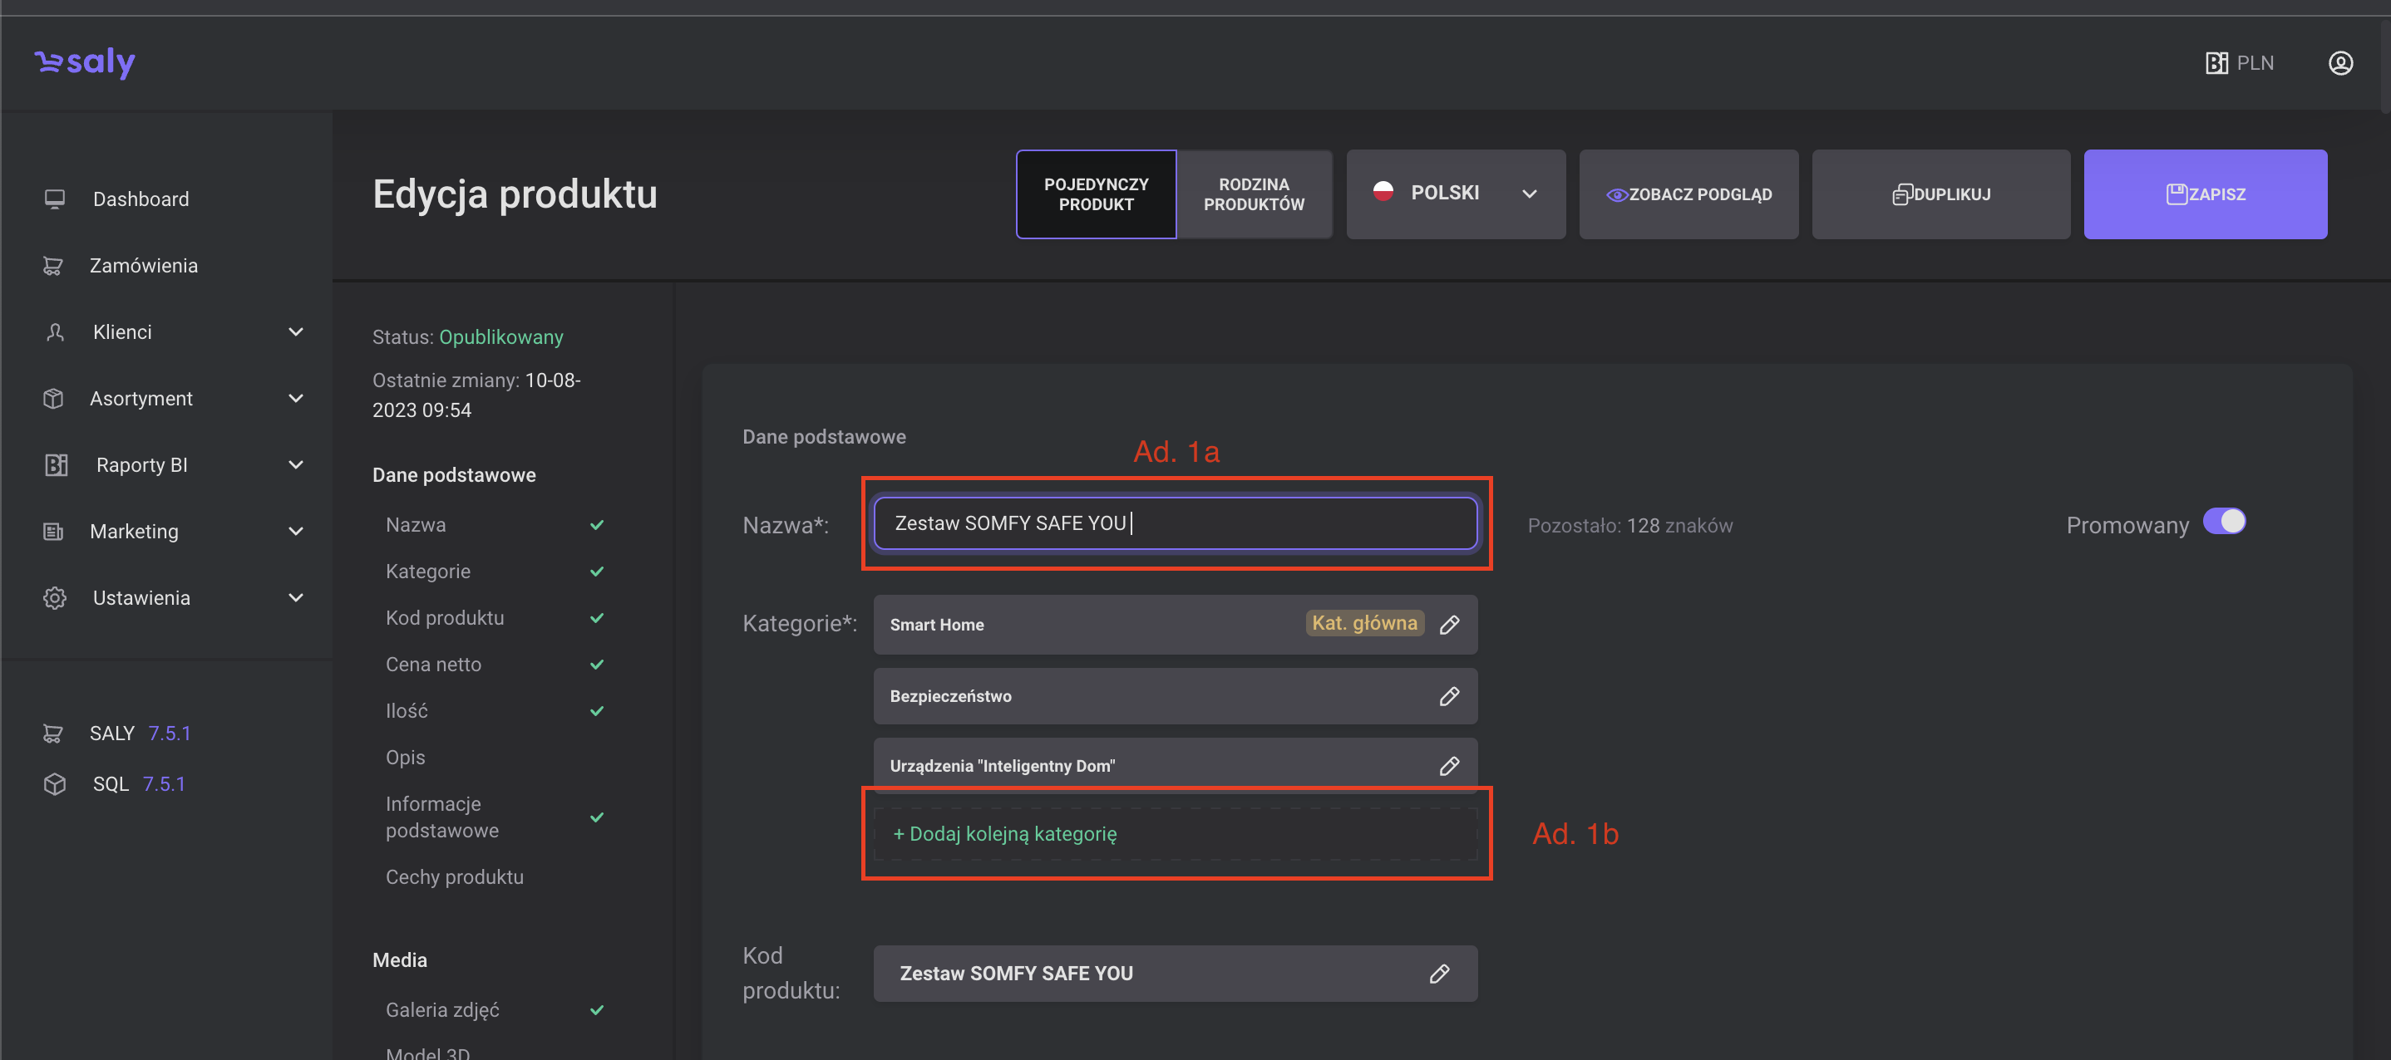
Task: Click ZOBACZ PODGLĄD preview button
Action: [x=1688, y=194]
